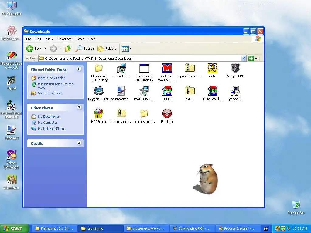Screen dimensions: 311x233
Task: Select the Keygen-CORE file
Action: 99,91
